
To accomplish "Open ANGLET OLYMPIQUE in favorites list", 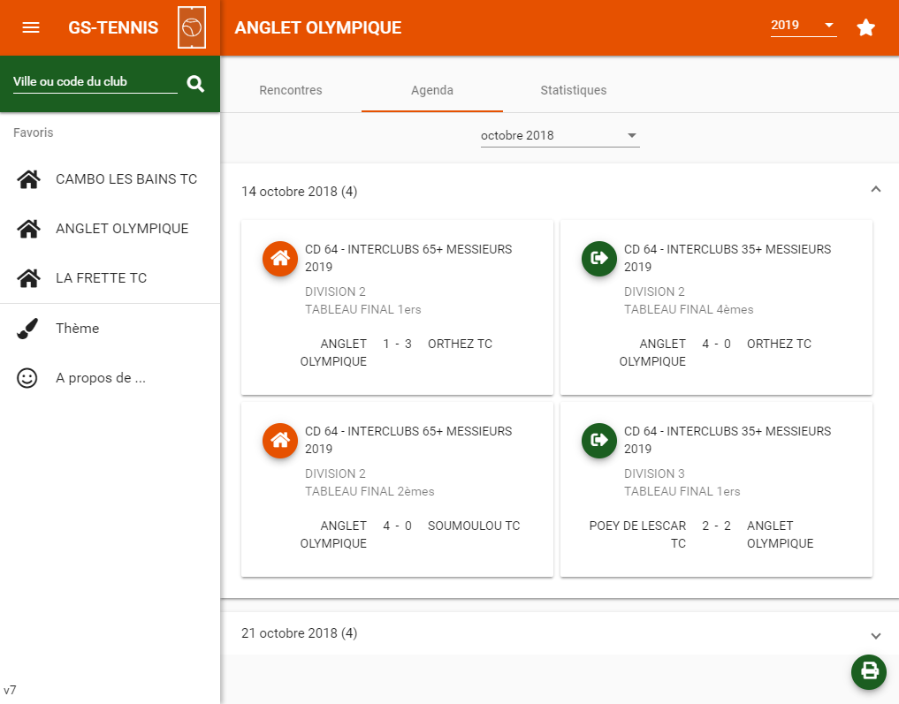I will pos(110,229).
